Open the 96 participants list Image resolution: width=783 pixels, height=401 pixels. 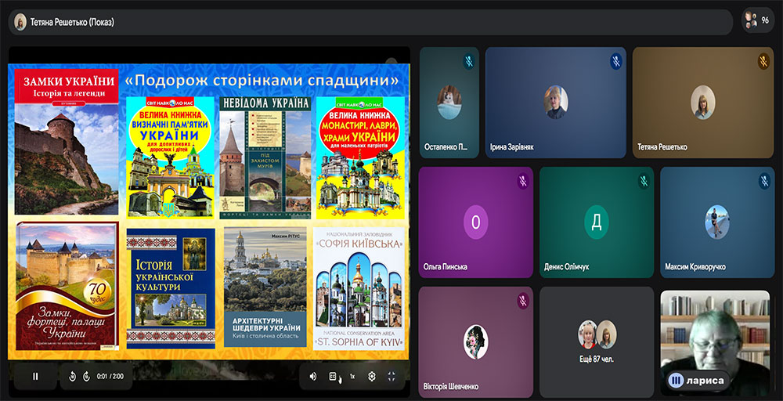pos(758,21)
